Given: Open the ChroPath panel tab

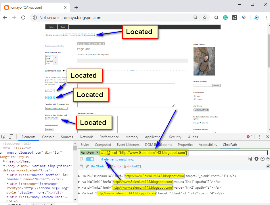Looking at the screenshot, I should tap(230, 144).
